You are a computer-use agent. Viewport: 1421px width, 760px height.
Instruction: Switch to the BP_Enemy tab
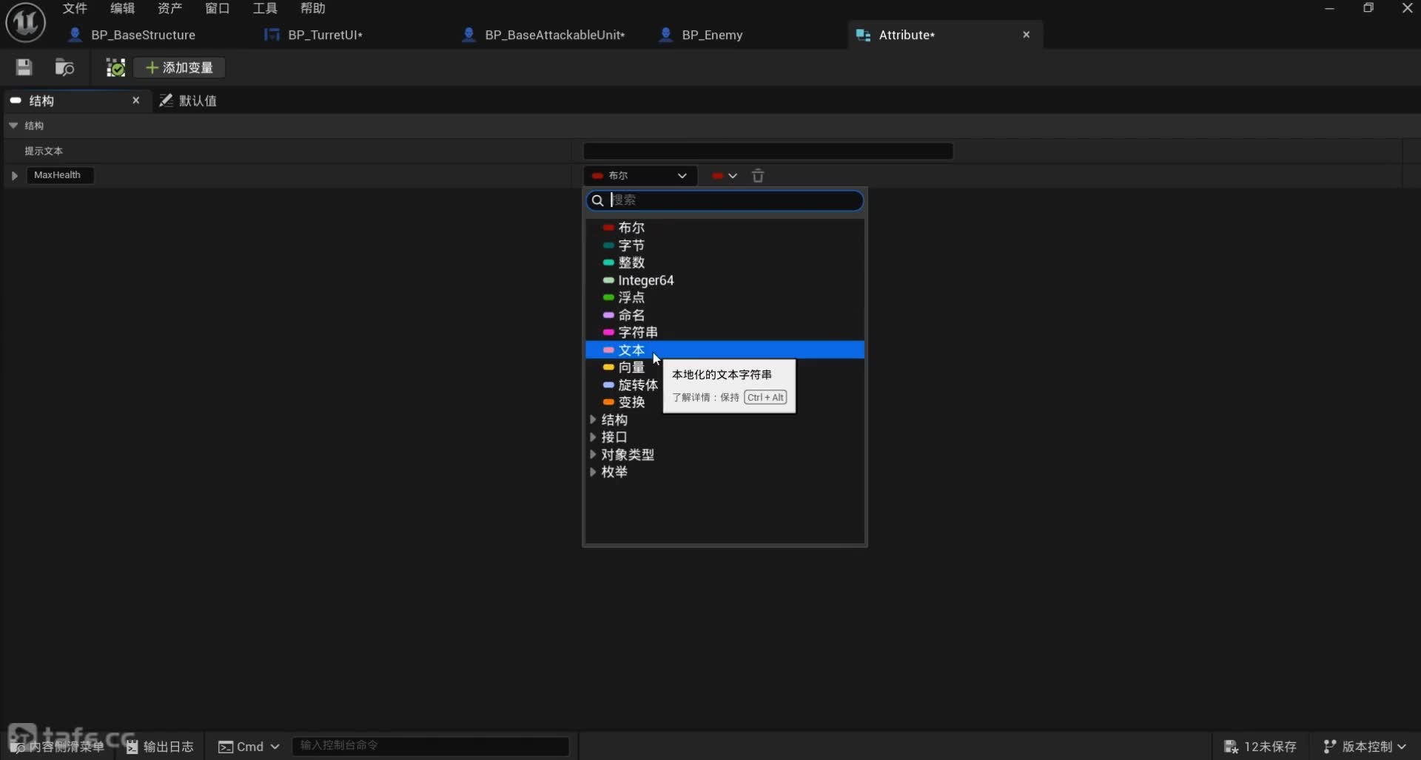pos(711,35)
